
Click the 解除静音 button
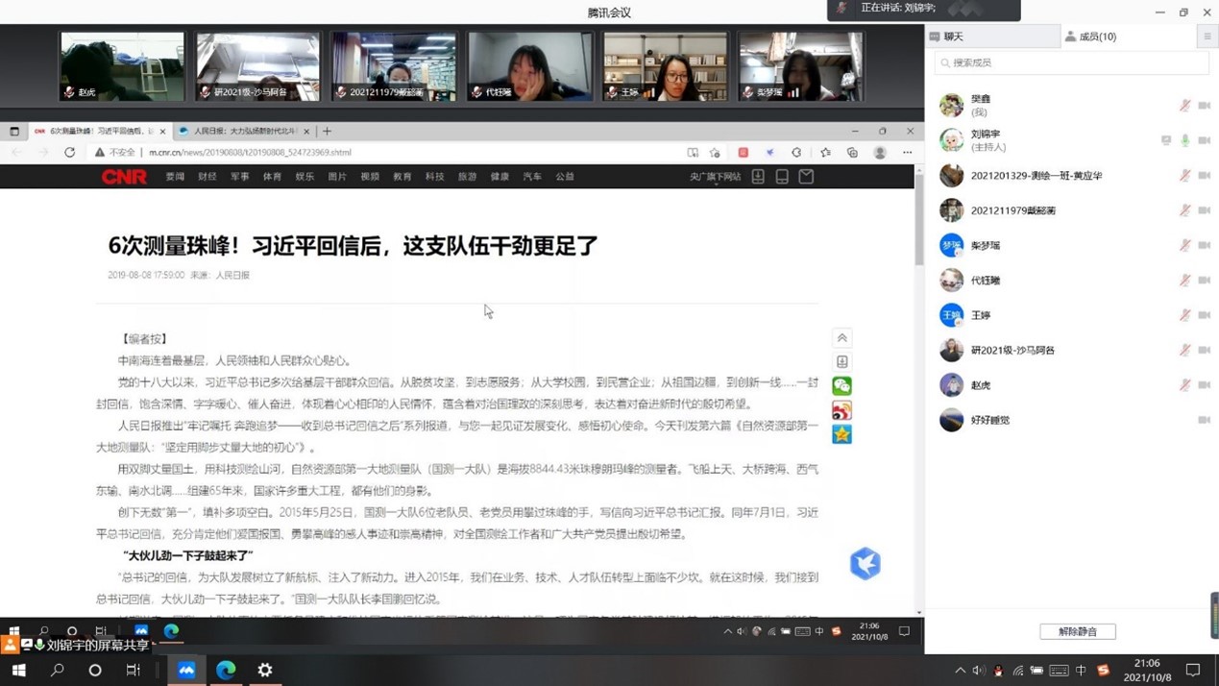1077,631
